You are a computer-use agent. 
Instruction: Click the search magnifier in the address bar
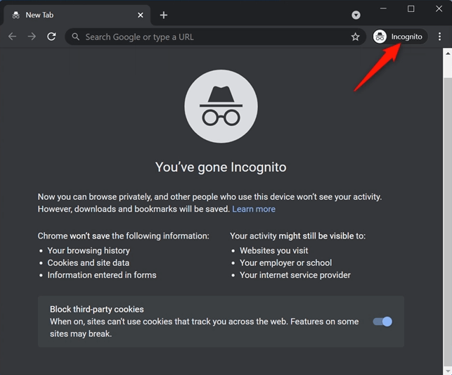coord(75,37)
